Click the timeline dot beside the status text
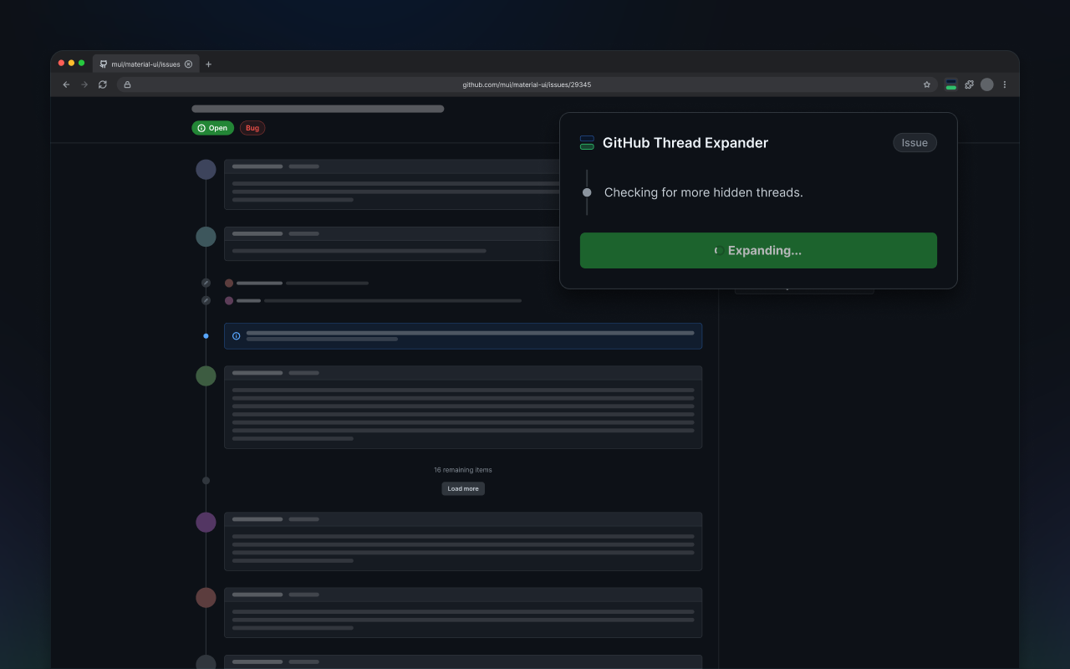1070x669 pixels. (x=587, y=192)
